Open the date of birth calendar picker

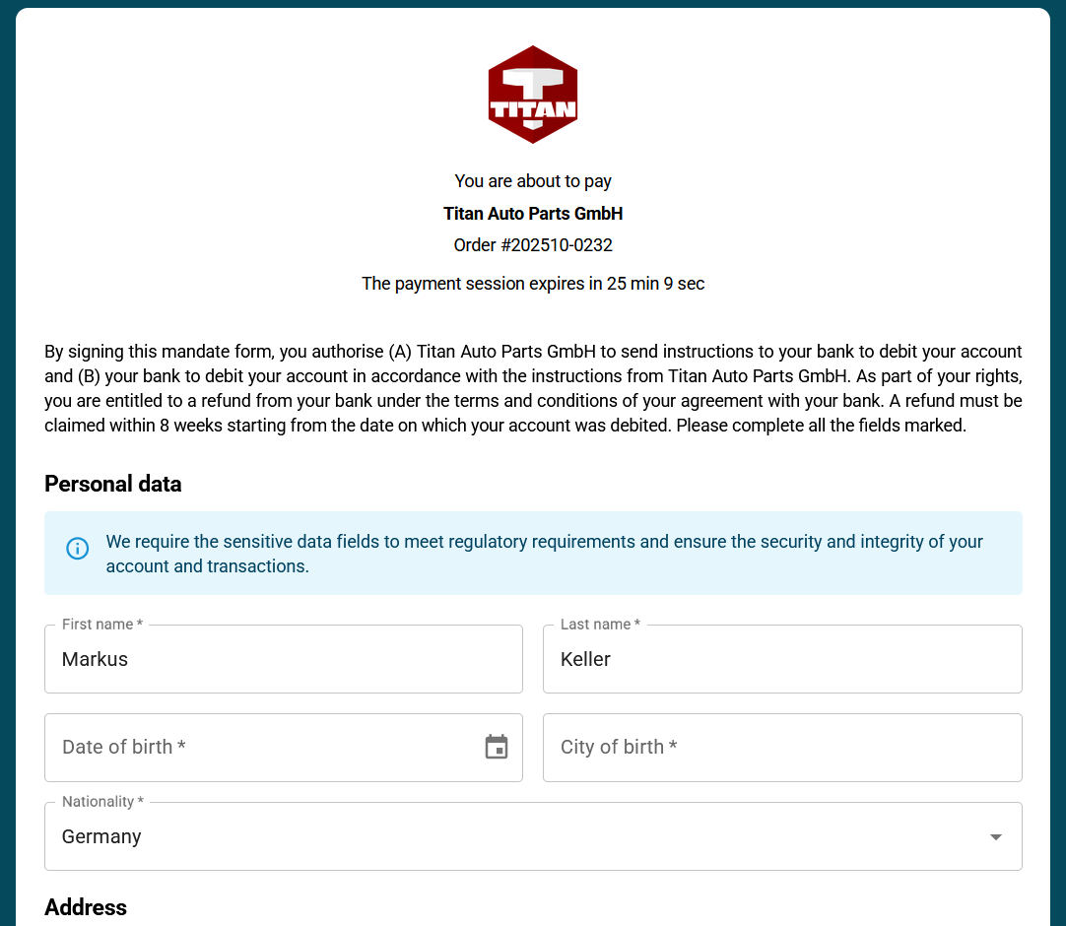pos(497,748)
